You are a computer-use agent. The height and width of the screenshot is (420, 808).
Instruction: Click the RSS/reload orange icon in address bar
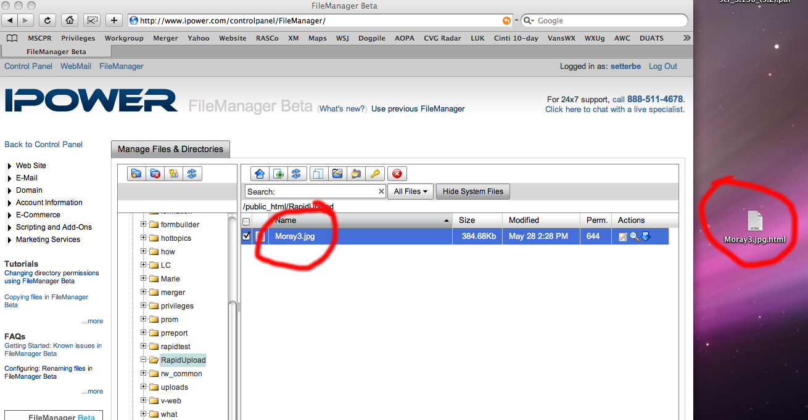(506, 20)
